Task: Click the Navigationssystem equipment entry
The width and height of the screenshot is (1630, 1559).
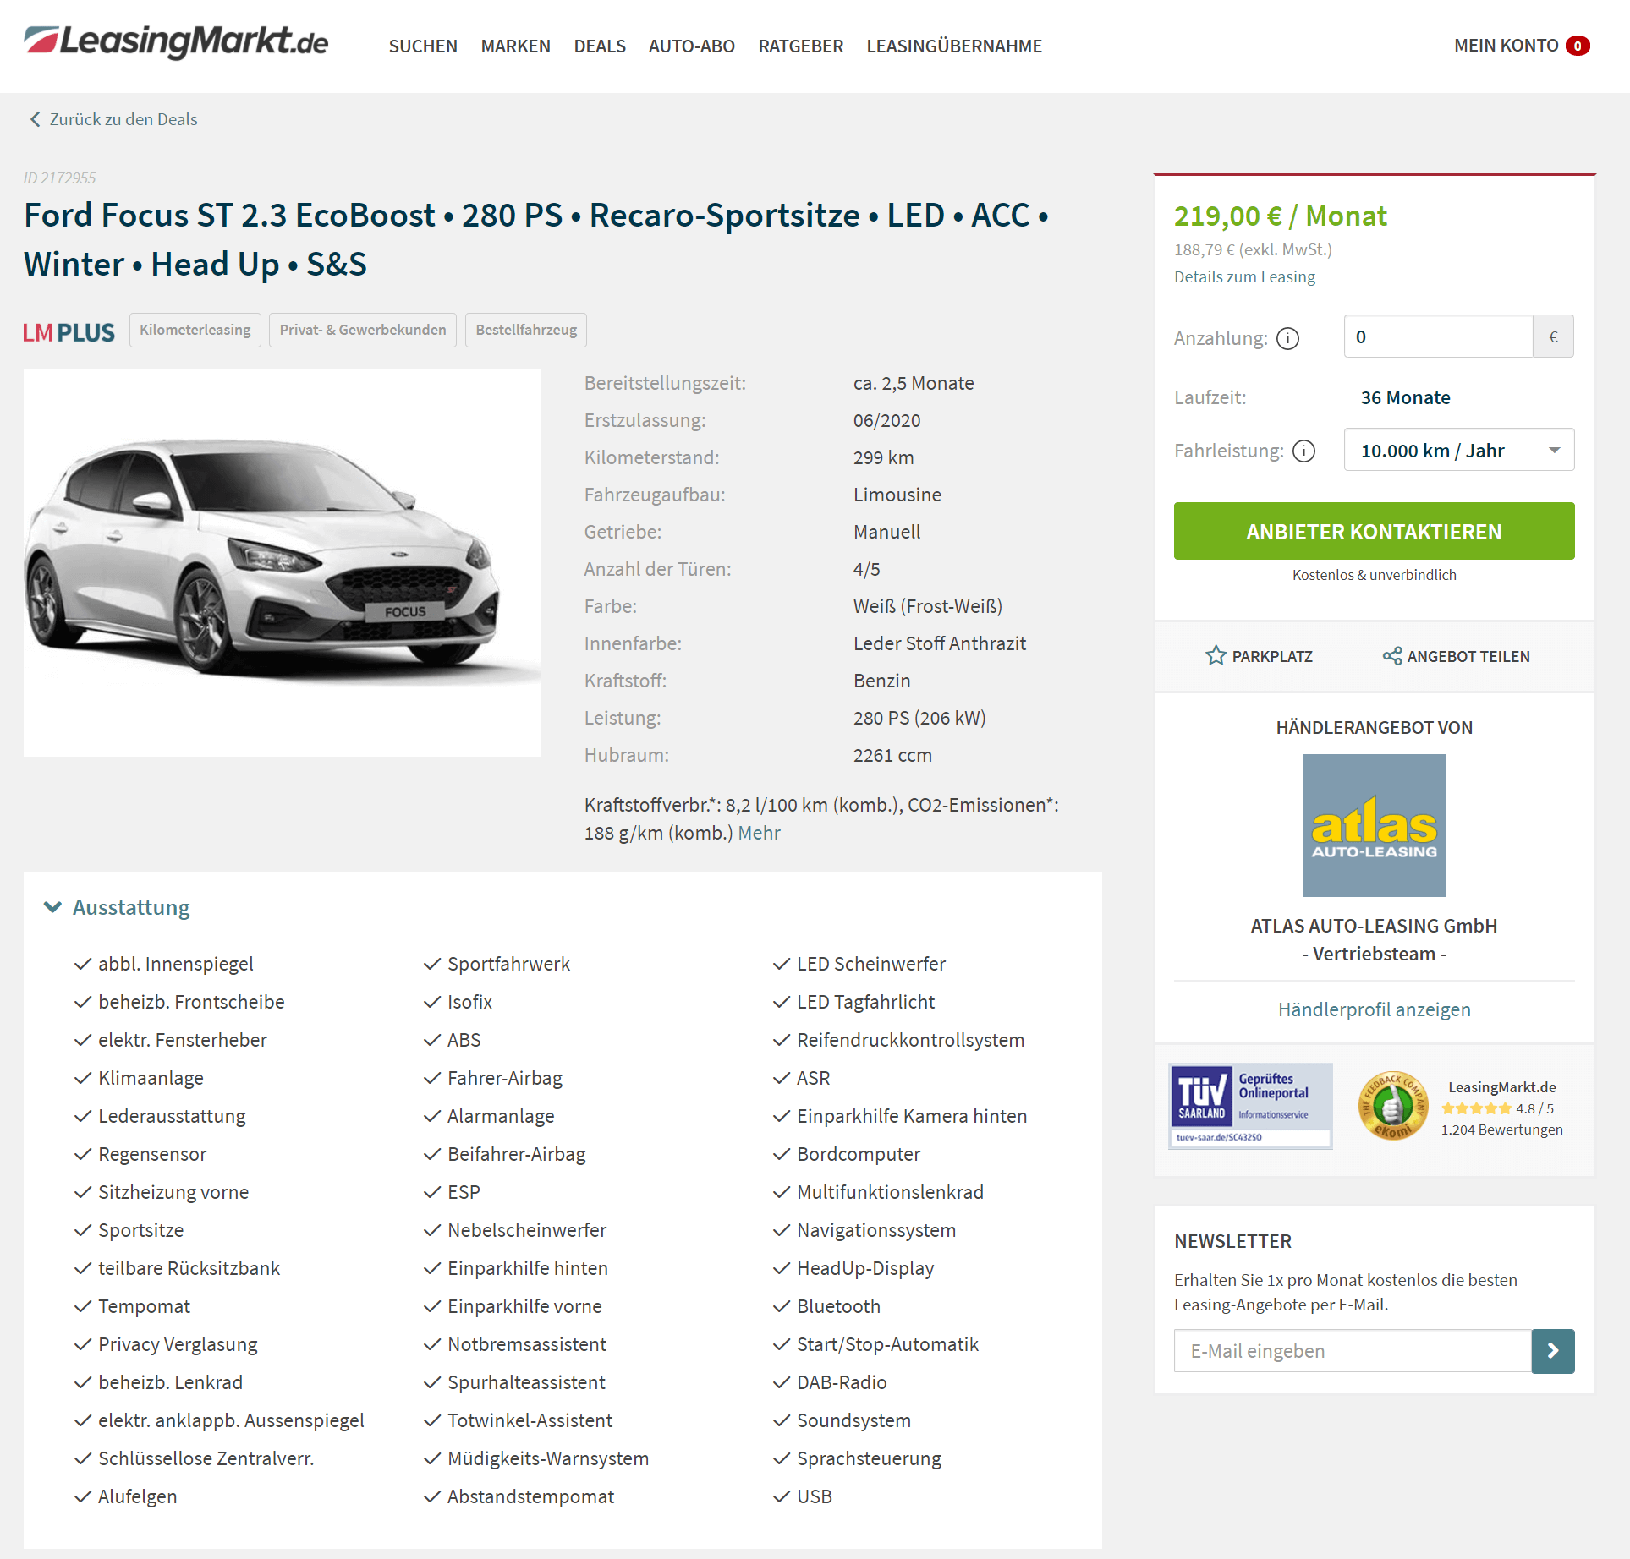Action: 876,1230
